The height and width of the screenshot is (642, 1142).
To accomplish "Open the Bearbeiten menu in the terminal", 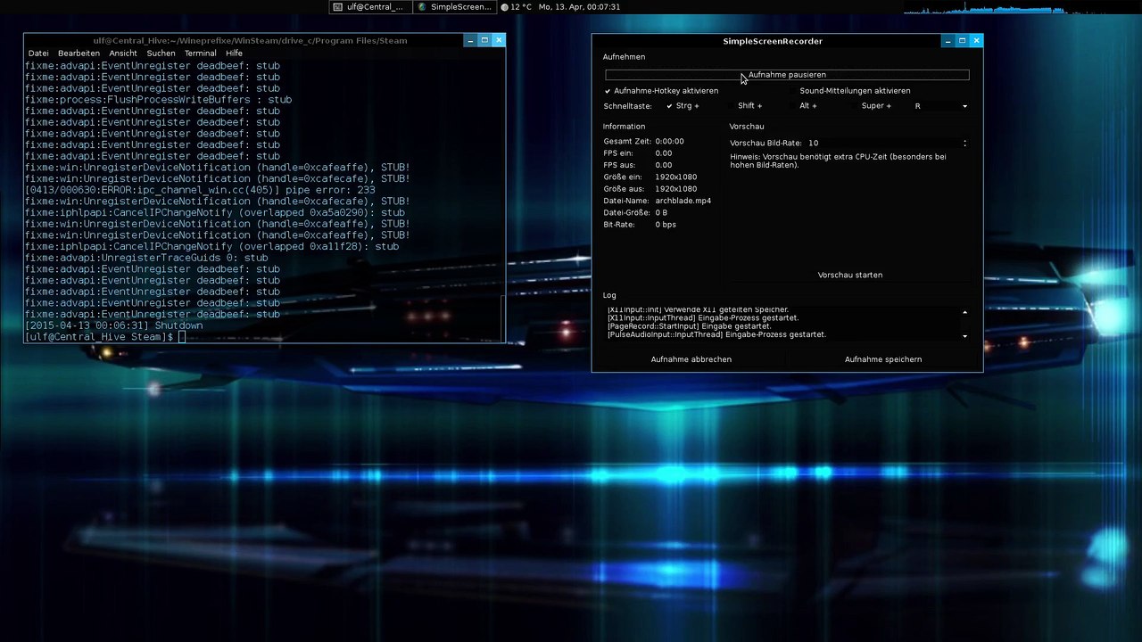I will click(79, 53).
